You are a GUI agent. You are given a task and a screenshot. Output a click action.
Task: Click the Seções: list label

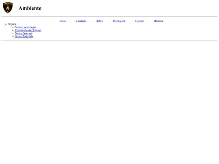[x=12, y=24]
